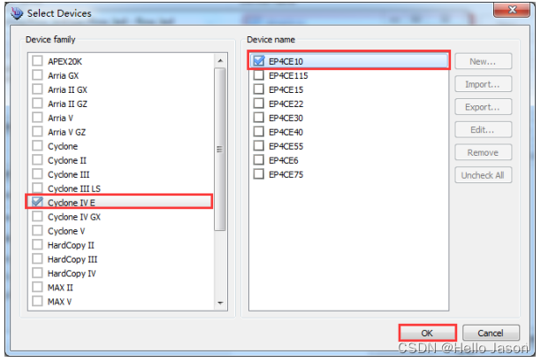
Task: Check the HardCopy II family box
Action: coord(37,245)
